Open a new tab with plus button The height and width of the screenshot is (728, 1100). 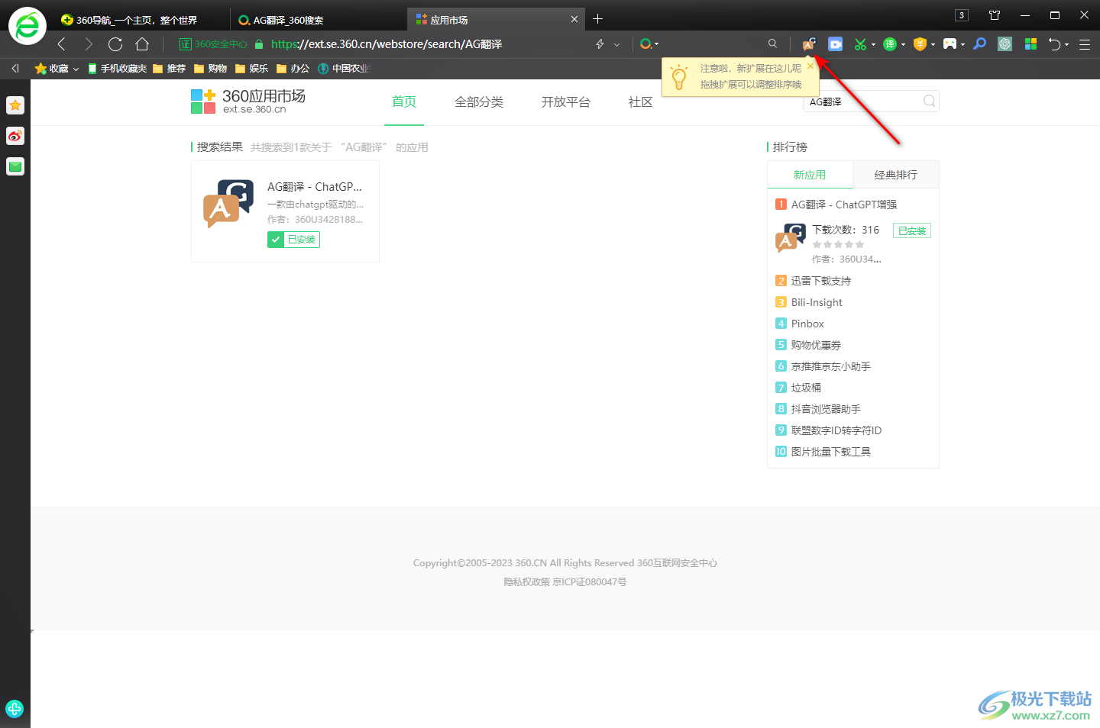(598, 19)
